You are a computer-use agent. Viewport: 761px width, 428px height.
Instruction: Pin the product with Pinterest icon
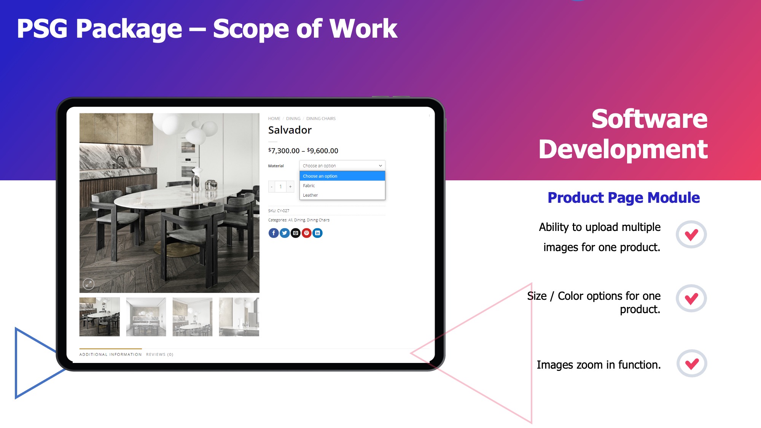[306, 233]
